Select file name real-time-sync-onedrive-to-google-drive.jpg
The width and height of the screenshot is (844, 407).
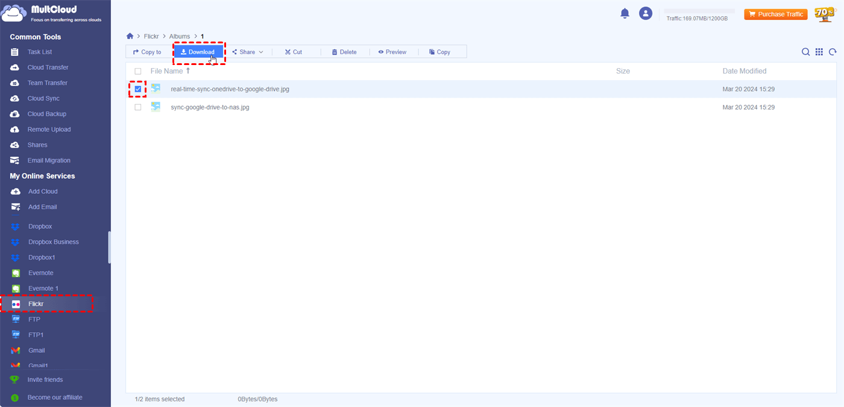pos(230,89)
